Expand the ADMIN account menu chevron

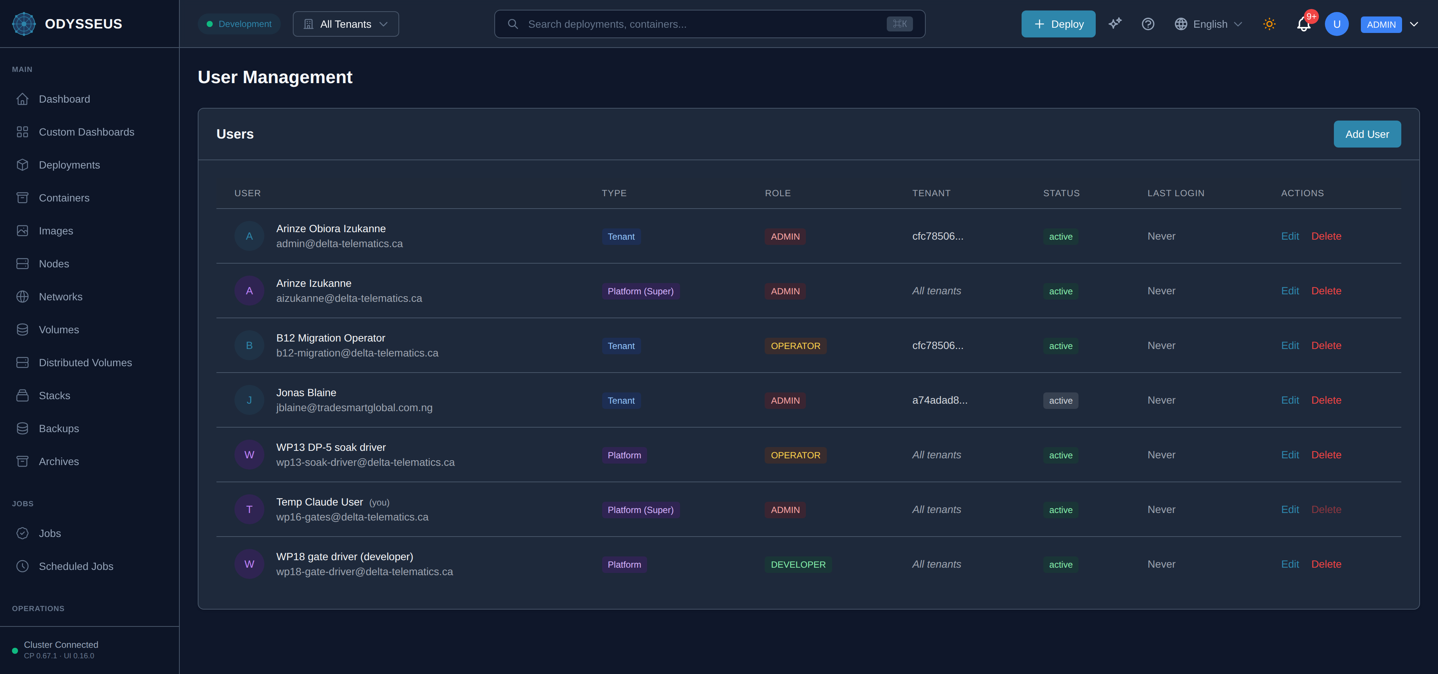pos(1414,24)
